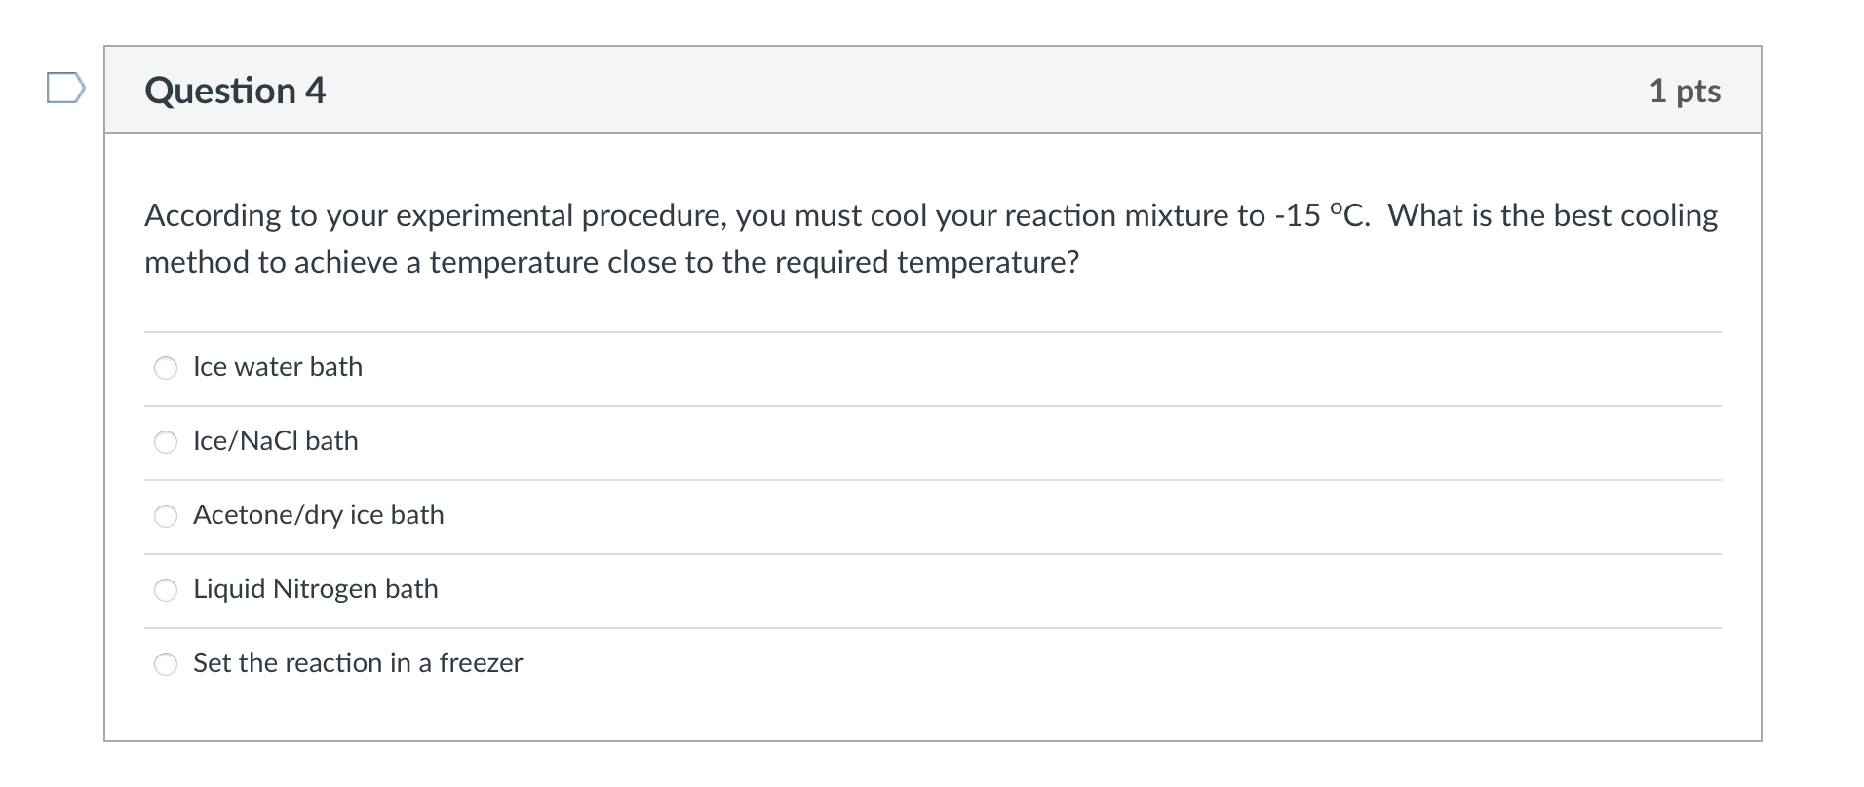Choose the Ice/NaCl bath radio option
This screenshot has height=787, width=1864.
[x=167, y=442]
